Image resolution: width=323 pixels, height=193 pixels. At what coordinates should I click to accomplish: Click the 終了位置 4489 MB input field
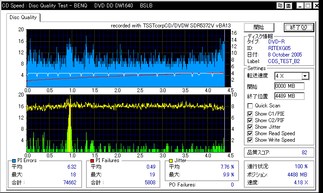pyautogui.click(x=289, y=96)
